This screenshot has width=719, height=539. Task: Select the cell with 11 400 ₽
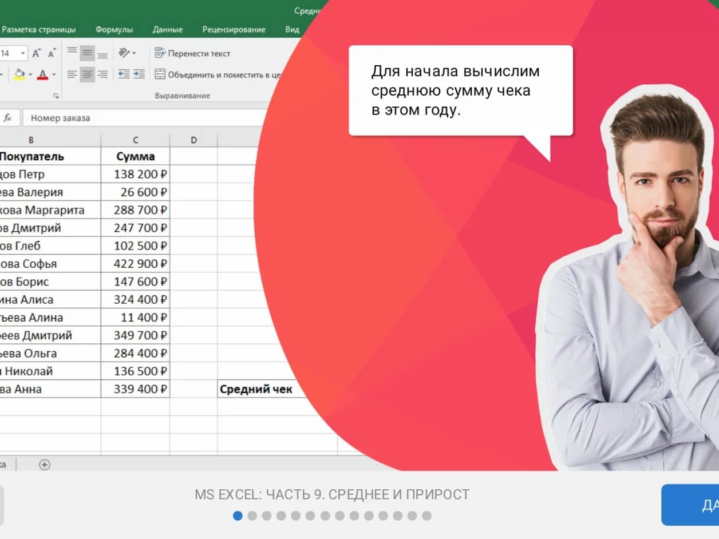pos(136,318)
